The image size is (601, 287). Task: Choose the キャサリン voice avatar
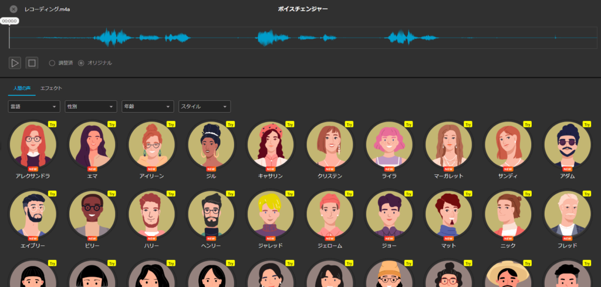pos(270,145)
